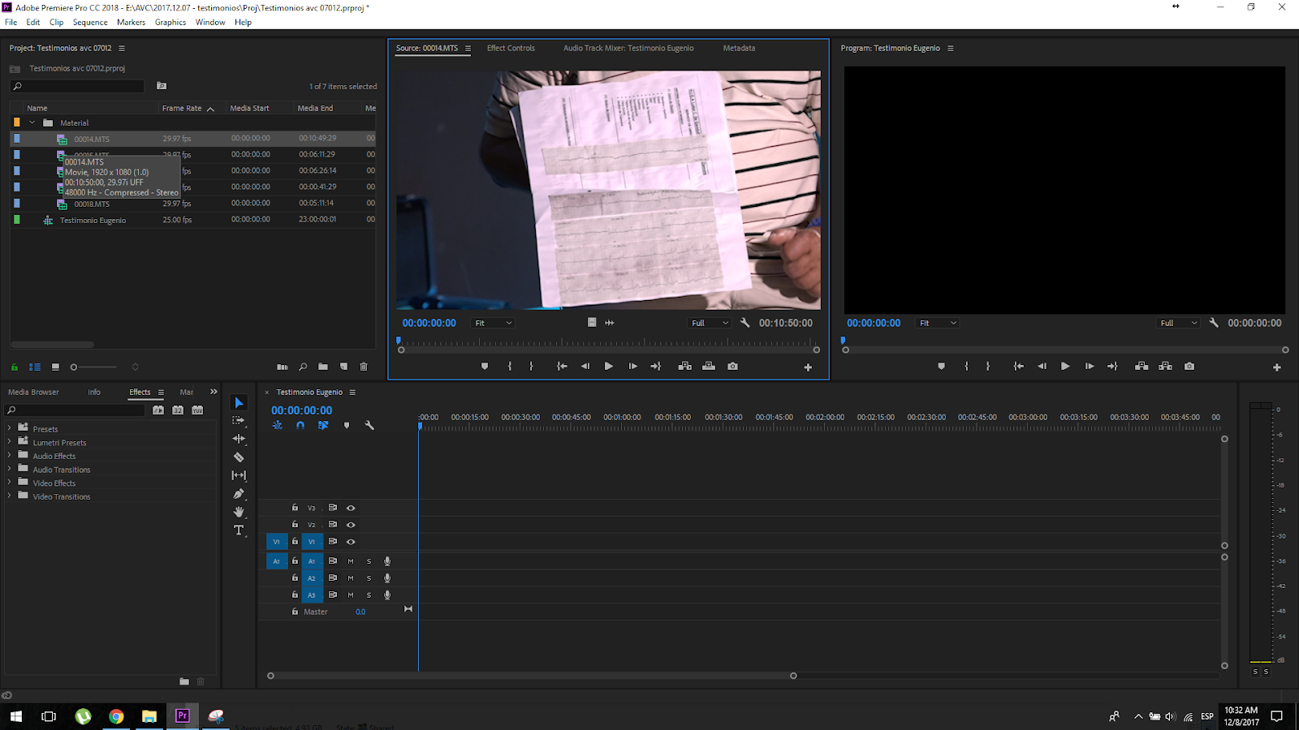This screenshot has width=1299, height=730.
Task: Open timeline display settings wrench
Action: [369, 425]
